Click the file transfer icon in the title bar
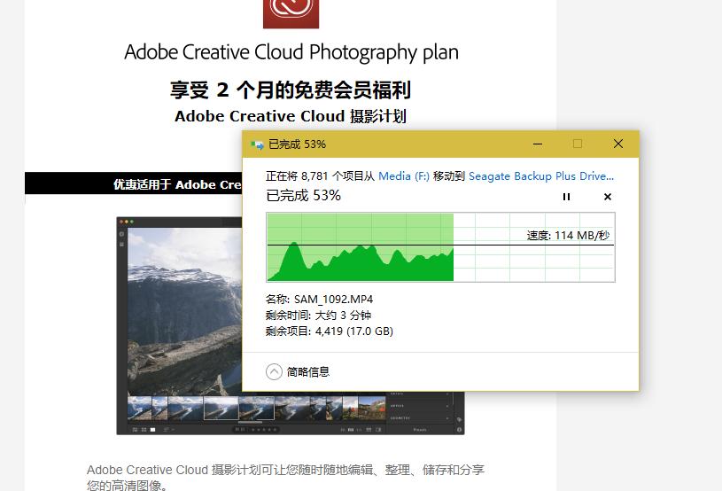722x491 pixels. click(257, 144)
